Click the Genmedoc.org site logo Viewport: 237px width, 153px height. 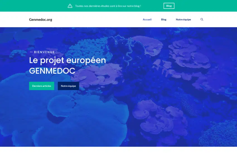click(40, 19)
